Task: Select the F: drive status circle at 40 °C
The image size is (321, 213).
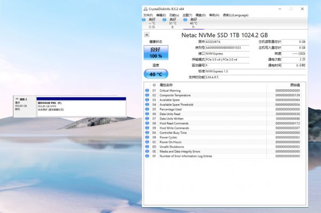Action: click(x=185, y=20)
